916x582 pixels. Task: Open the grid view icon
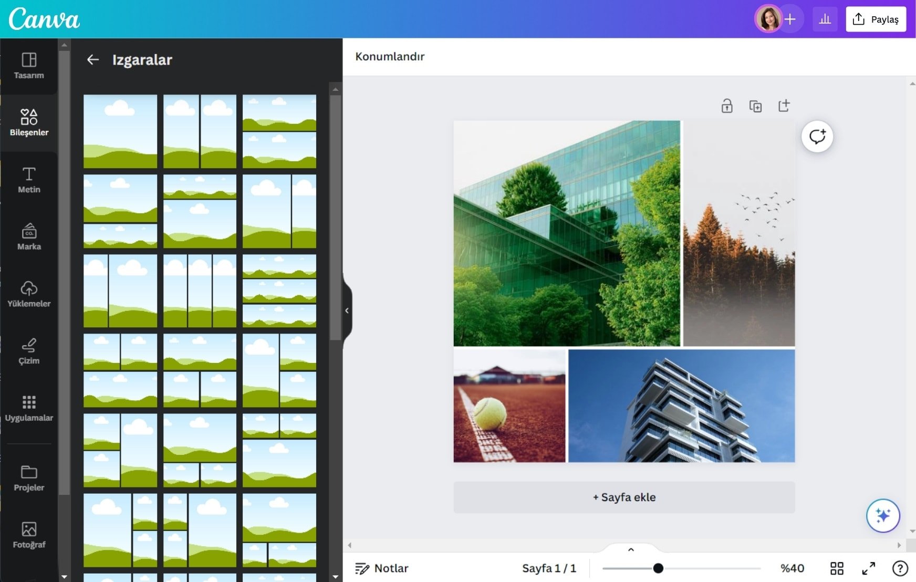tap(837, 568)
